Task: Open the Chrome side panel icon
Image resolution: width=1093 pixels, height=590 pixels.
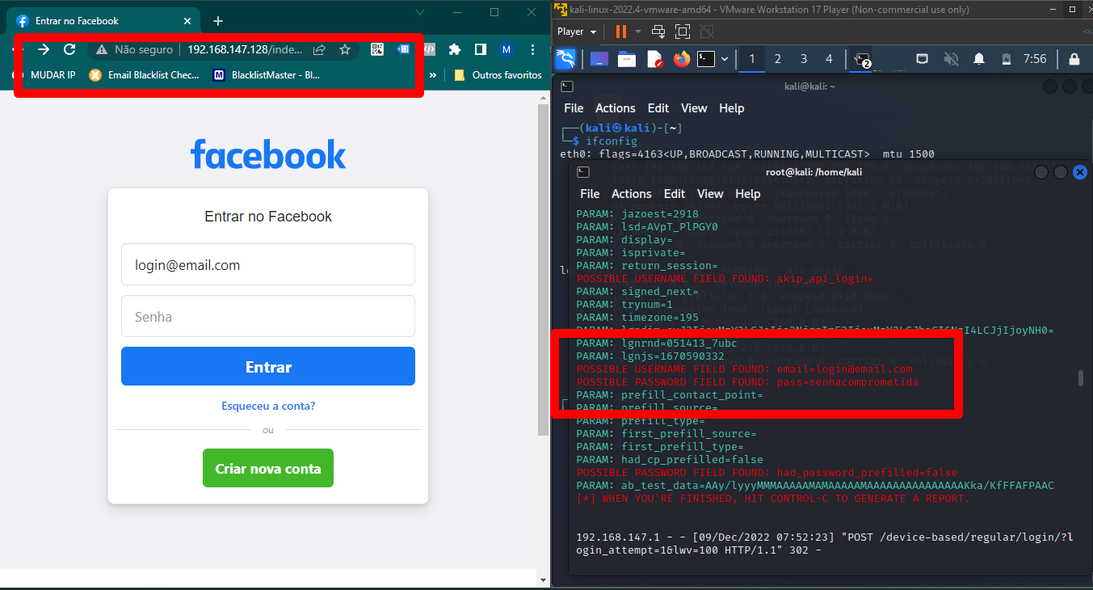Action: click(x=481, y=49)
